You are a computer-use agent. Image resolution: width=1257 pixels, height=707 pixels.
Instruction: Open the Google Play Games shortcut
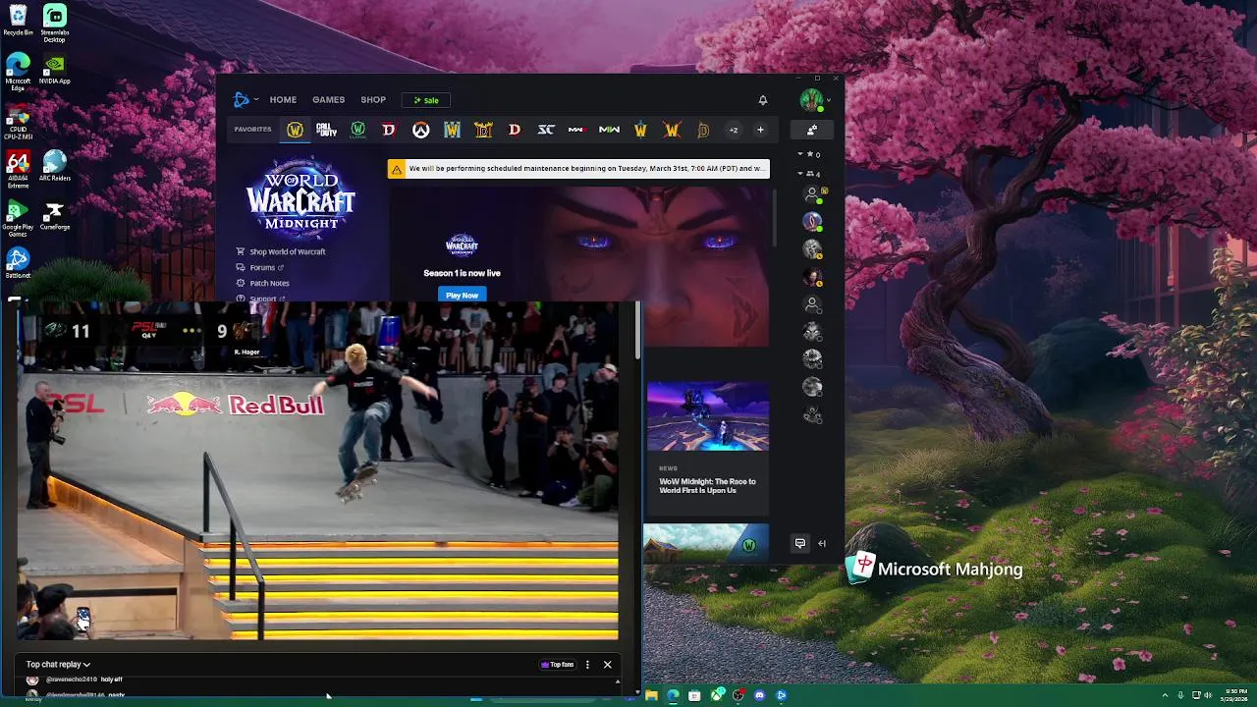point(18,218)
